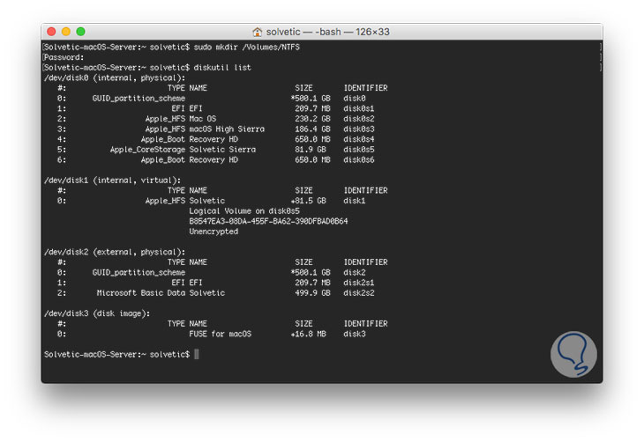Click the 'disk0s6' identifier
The image size is (644, 442).
click(358, 160)
